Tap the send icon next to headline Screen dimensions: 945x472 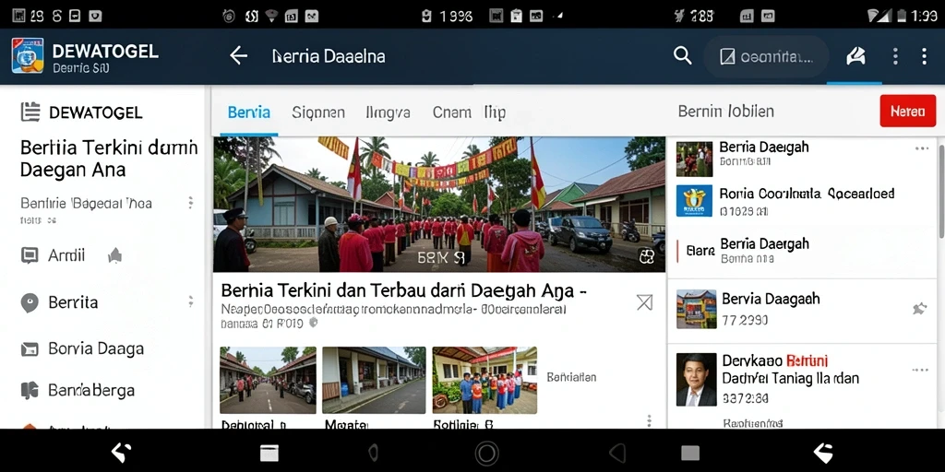[644, 302]
